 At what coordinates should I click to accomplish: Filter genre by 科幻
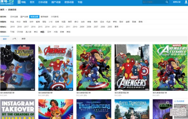18,22
